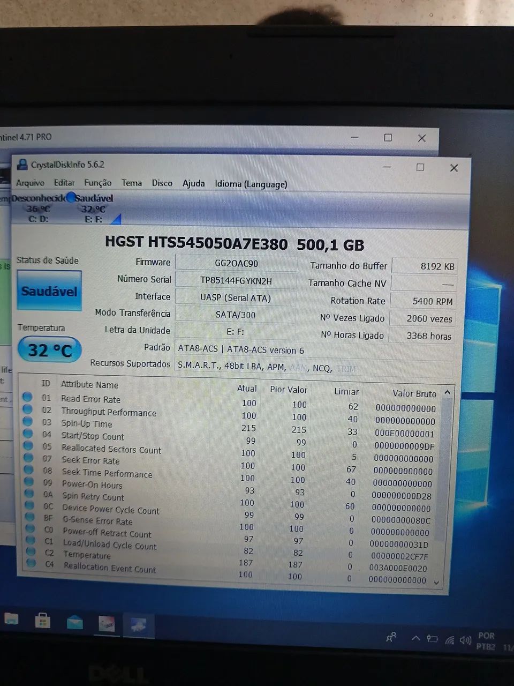Click the Limiar column header

pos(346,391)
